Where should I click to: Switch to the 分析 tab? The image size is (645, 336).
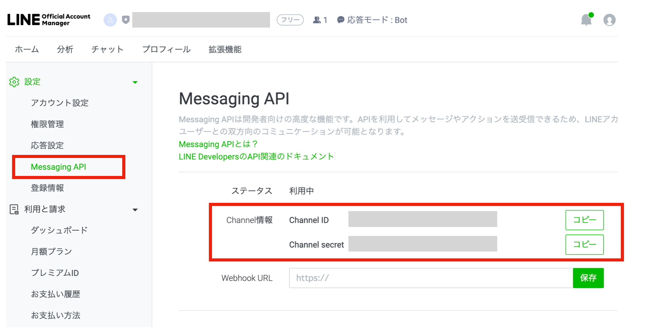65,49
